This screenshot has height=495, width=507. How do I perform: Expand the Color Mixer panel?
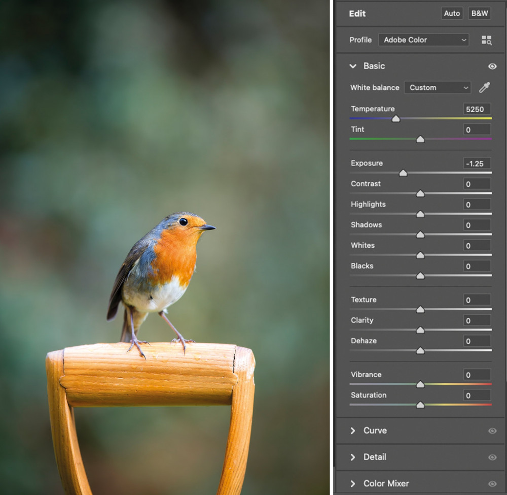tap(353, 484)
